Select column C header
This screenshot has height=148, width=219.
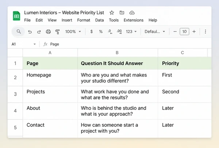(x=182, y=53)
